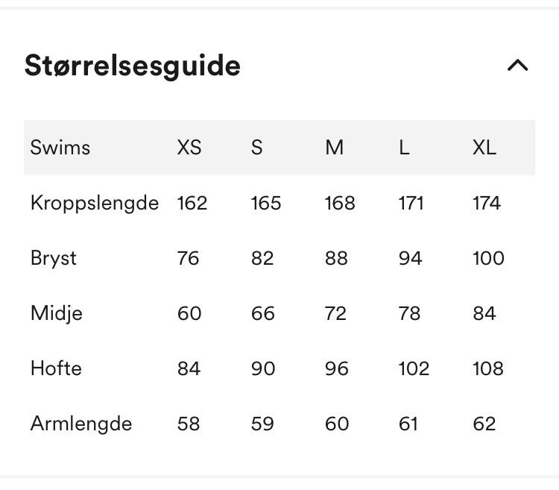The image size is (559, 490).
Task: Click Hofte value 84 for XS
Action: pos(189,368)
